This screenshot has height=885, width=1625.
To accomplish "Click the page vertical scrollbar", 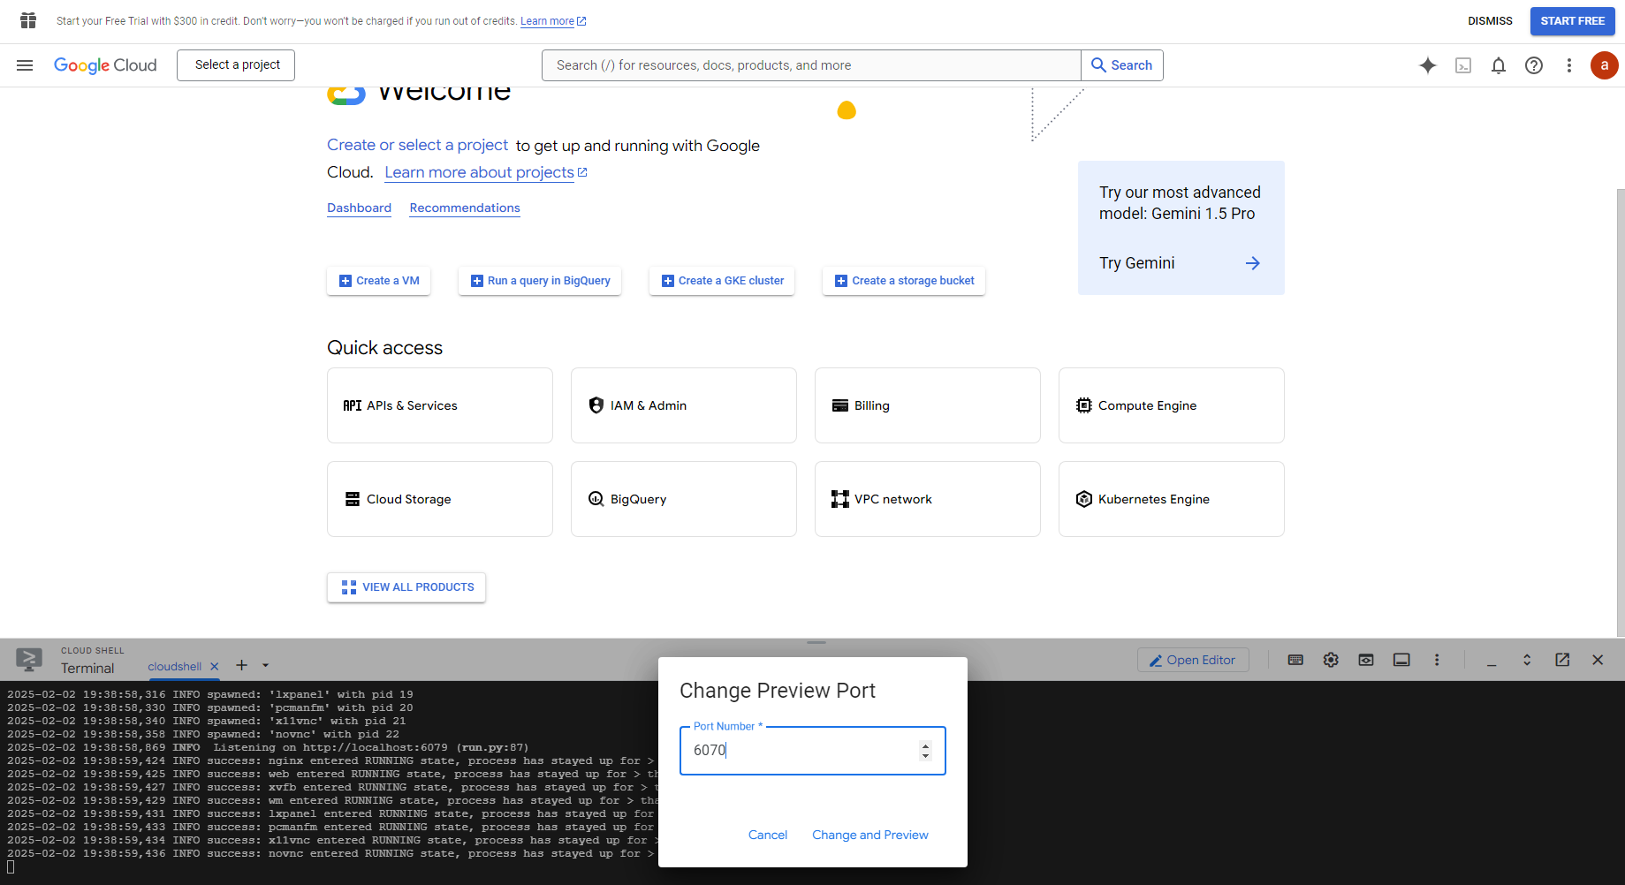I will 1620,411.
